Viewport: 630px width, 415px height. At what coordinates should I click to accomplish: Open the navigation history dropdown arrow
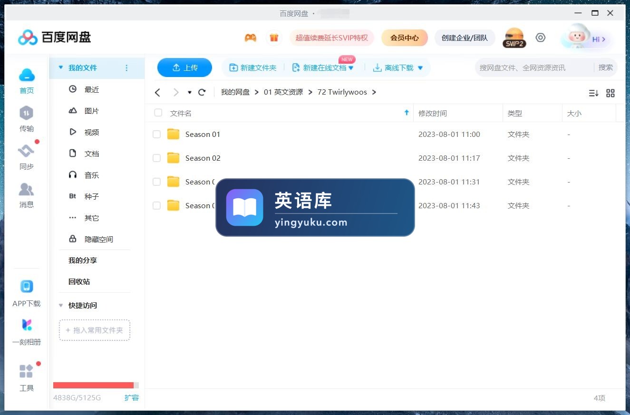(190, 92)
